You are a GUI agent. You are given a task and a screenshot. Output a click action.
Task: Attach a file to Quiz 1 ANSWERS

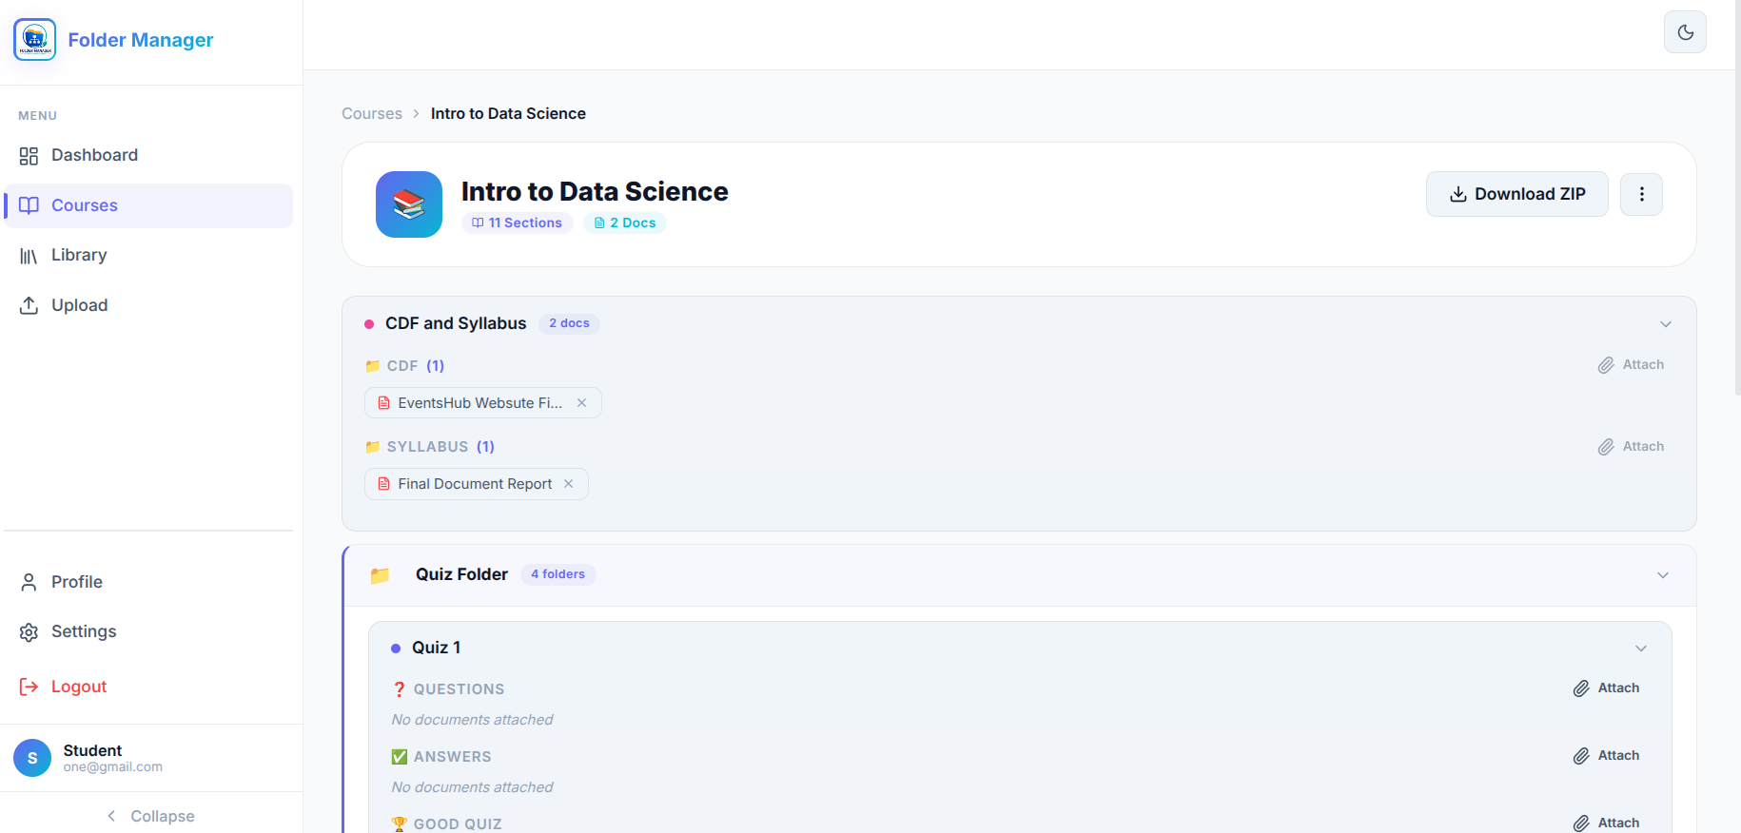1606,756
